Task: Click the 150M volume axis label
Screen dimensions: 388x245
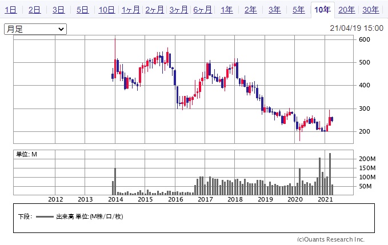Action: click(x=367, y=168)
